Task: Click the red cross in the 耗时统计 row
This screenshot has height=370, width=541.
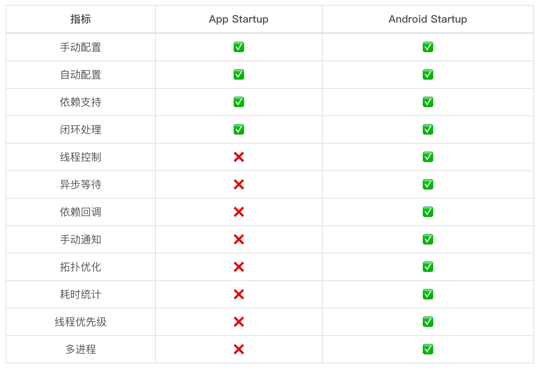Action: [x=239, y=294]
